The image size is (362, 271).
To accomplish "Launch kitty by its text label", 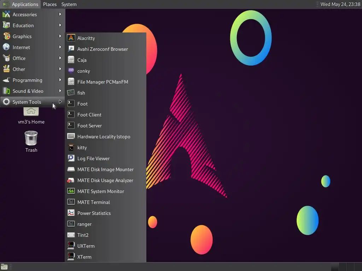I will (82, 147).
